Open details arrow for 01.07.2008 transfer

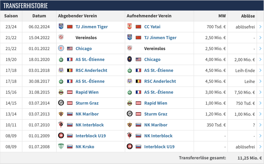pos(260,147)
